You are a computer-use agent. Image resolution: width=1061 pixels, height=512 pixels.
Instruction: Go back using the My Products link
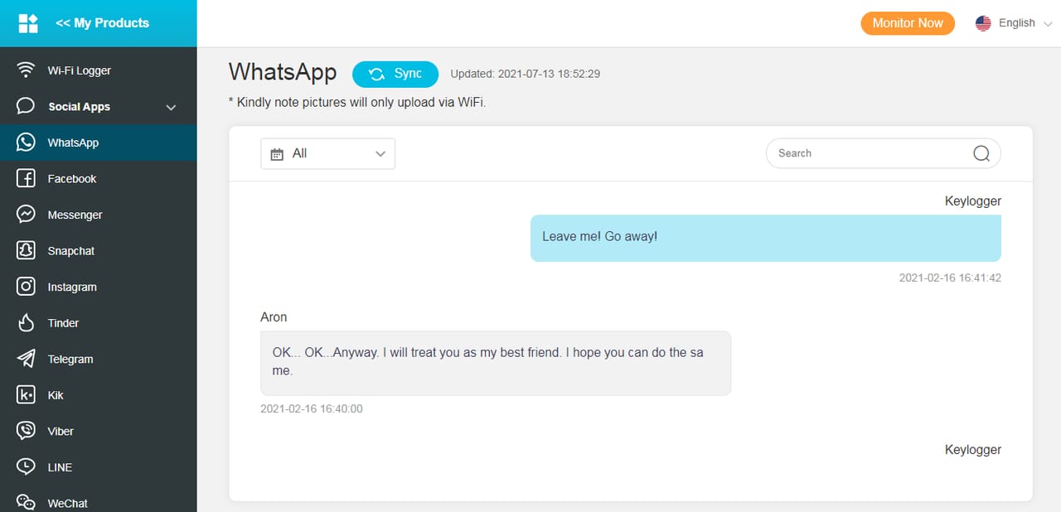pos(101,22)
